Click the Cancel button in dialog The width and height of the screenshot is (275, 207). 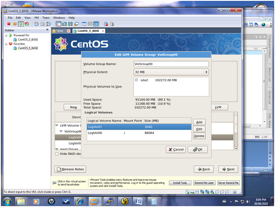coord(176,150)
